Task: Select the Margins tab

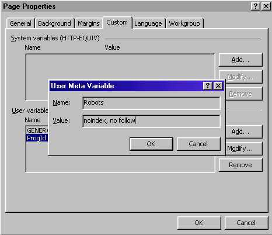Action: [x=89, y=23]
